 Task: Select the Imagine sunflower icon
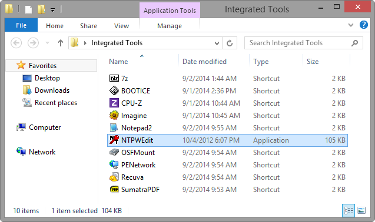[x=114, y=116]
